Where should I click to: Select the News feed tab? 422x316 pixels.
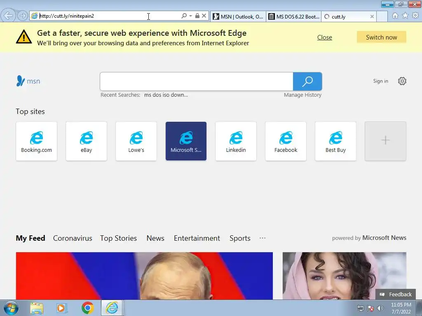pyautogui.click(x=155, y=238)
